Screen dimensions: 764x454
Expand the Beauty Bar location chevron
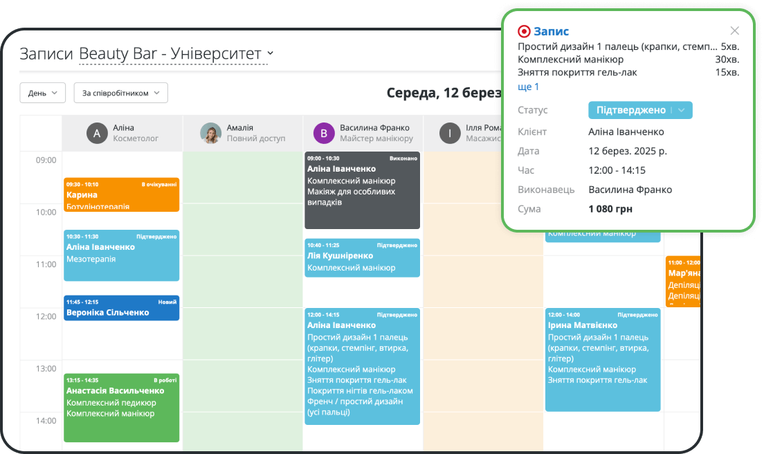271,53
